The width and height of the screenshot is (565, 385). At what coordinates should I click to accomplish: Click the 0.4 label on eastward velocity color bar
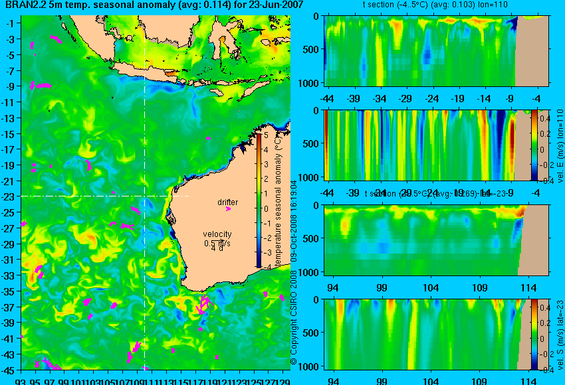545,118
